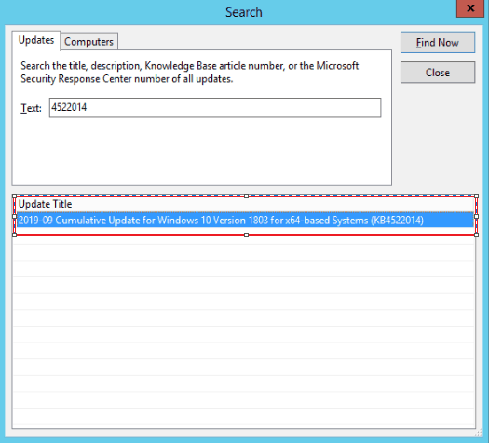Select the KB4522014 cumulative update result
The width and height of the screenshot is (489, 443).
click(245, 221)
